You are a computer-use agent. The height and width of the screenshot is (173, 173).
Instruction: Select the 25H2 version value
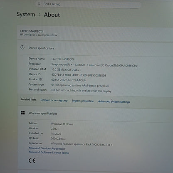coord(54,129)
